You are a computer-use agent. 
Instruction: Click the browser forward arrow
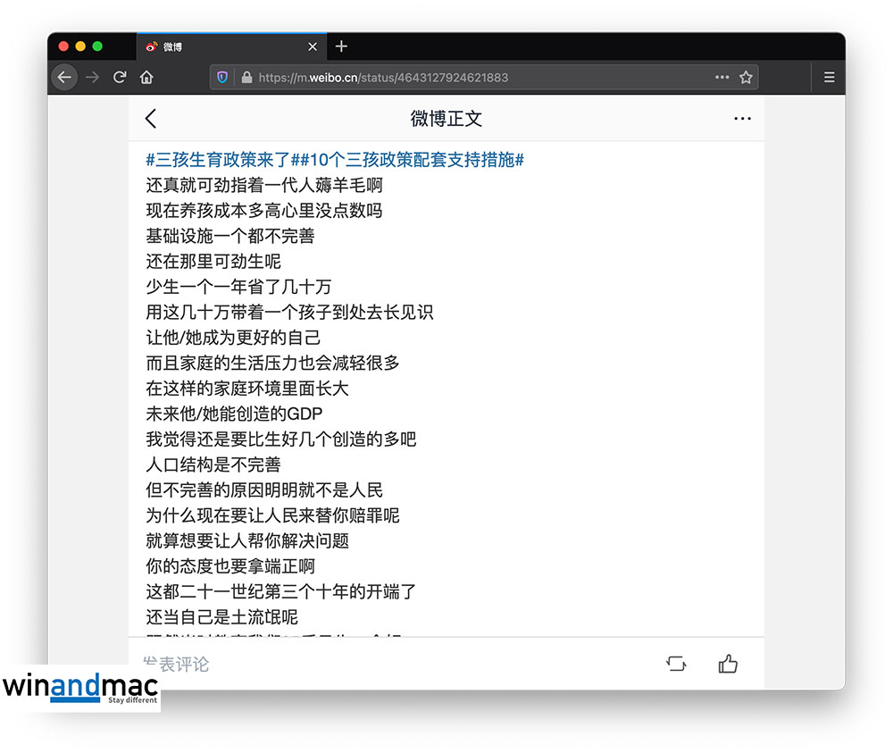[x=92, y=78]
